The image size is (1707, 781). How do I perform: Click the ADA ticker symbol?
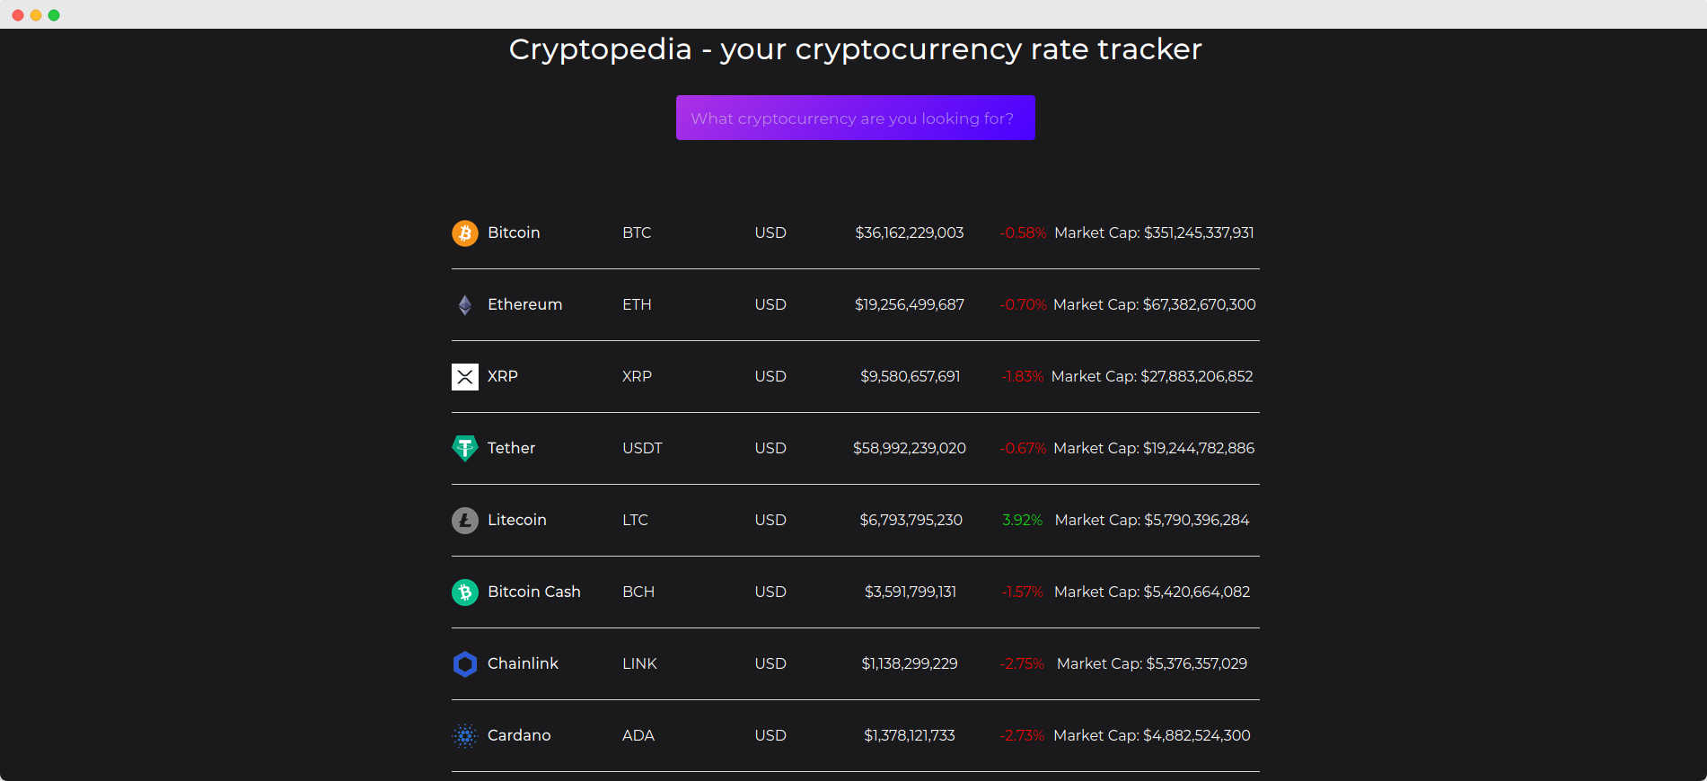[x=638, y=735]
